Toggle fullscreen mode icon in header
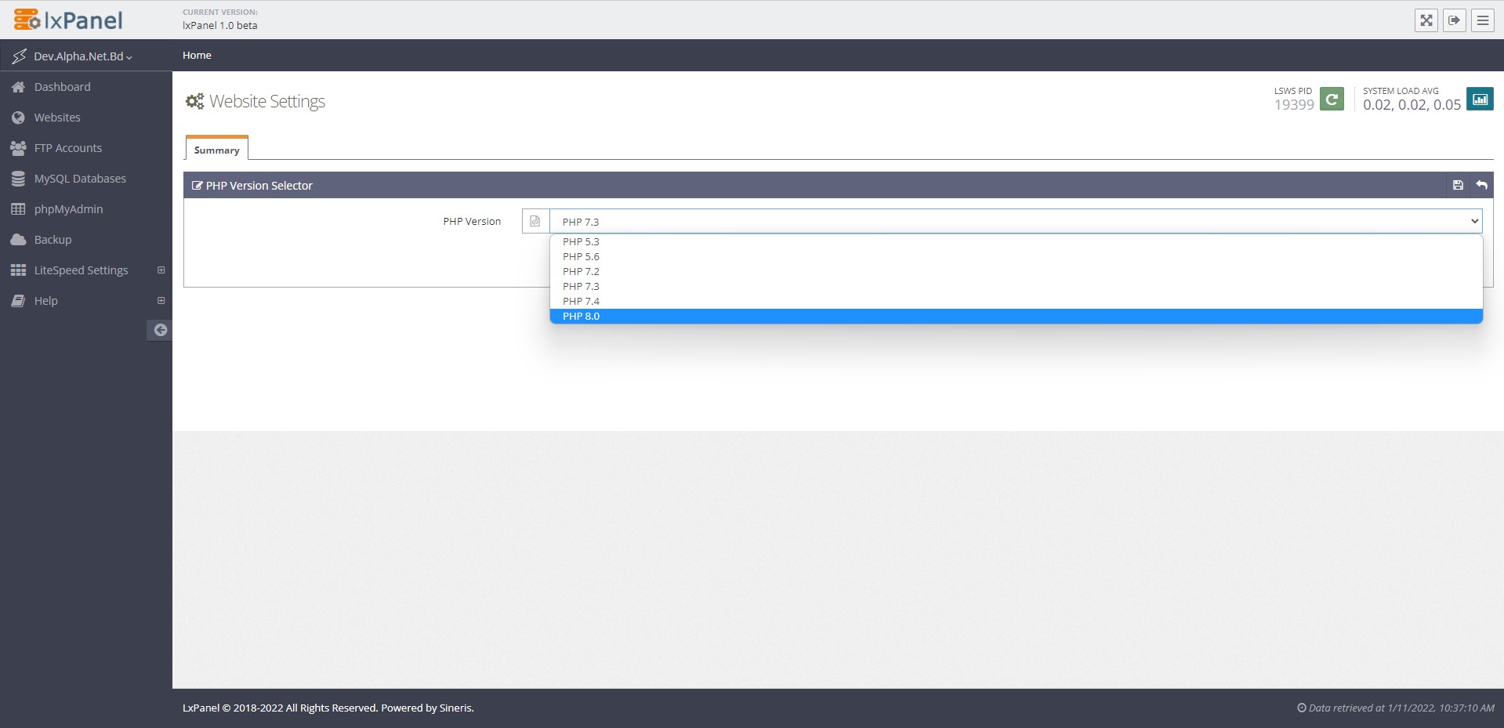1504x728 pixels. tap(1426, 20)
